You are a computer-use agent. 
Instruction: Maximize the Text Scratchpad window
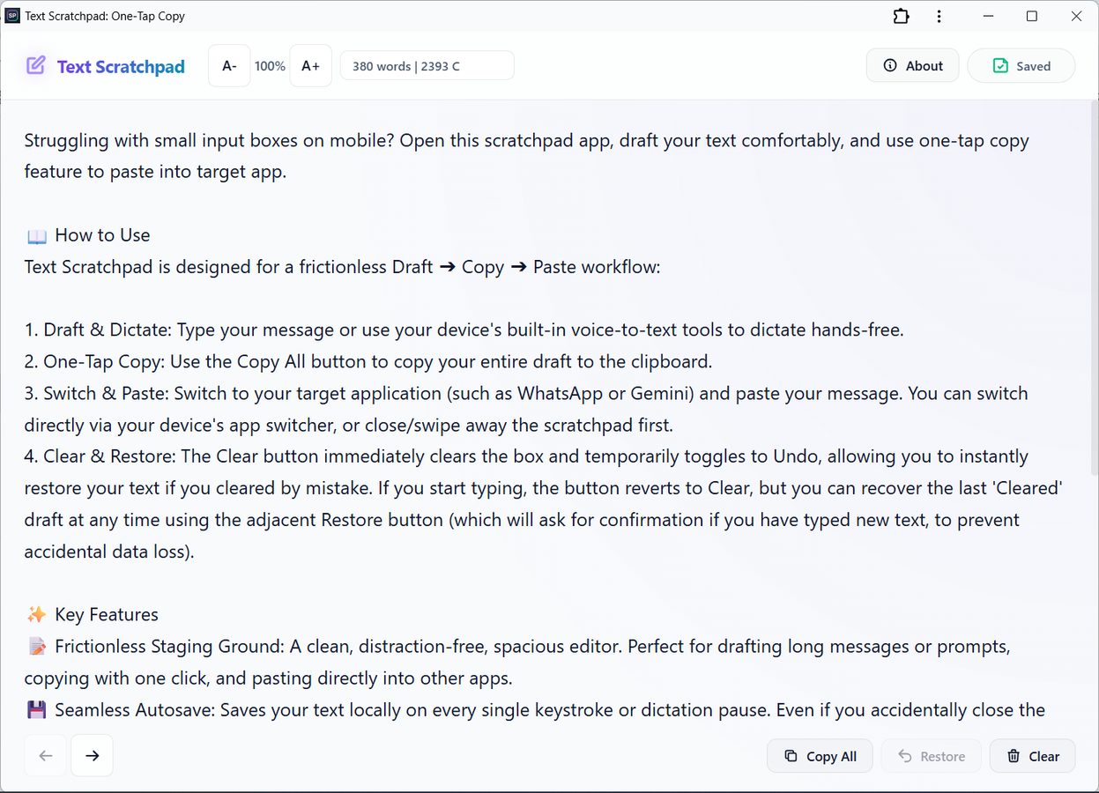click(x=1032, y=16)
